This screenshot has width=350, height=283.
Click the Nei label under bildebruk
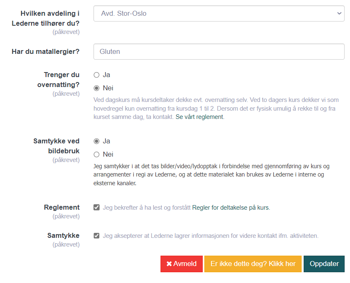pos(108,155)
